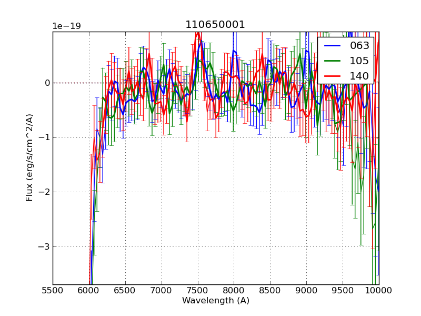
Task: Click x-axis tick label 7000
Action: click(x=162, y=290)
